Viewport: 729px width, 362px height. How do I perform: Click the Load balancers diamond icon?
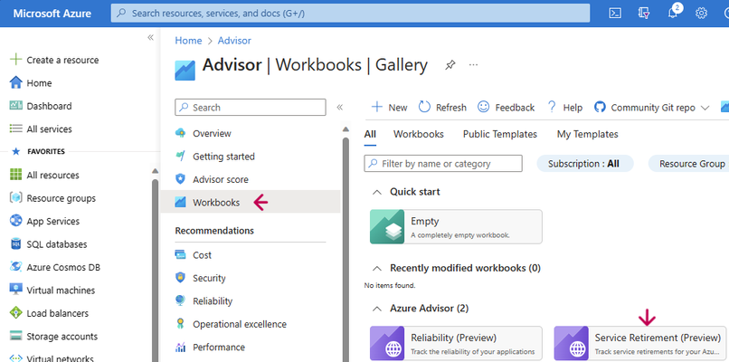[x=15, y=313]
